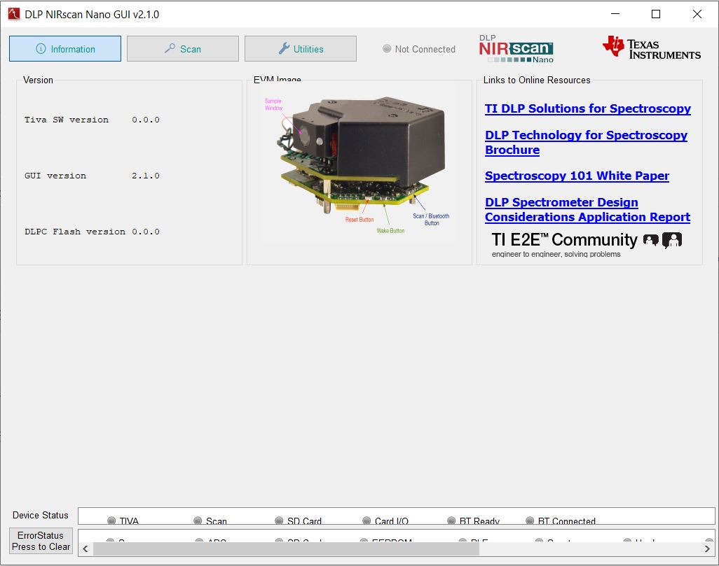This screenshot has width=719, height=566.
Task: Click the Texas Instruments logo
Action: click(x=652, y=48)
